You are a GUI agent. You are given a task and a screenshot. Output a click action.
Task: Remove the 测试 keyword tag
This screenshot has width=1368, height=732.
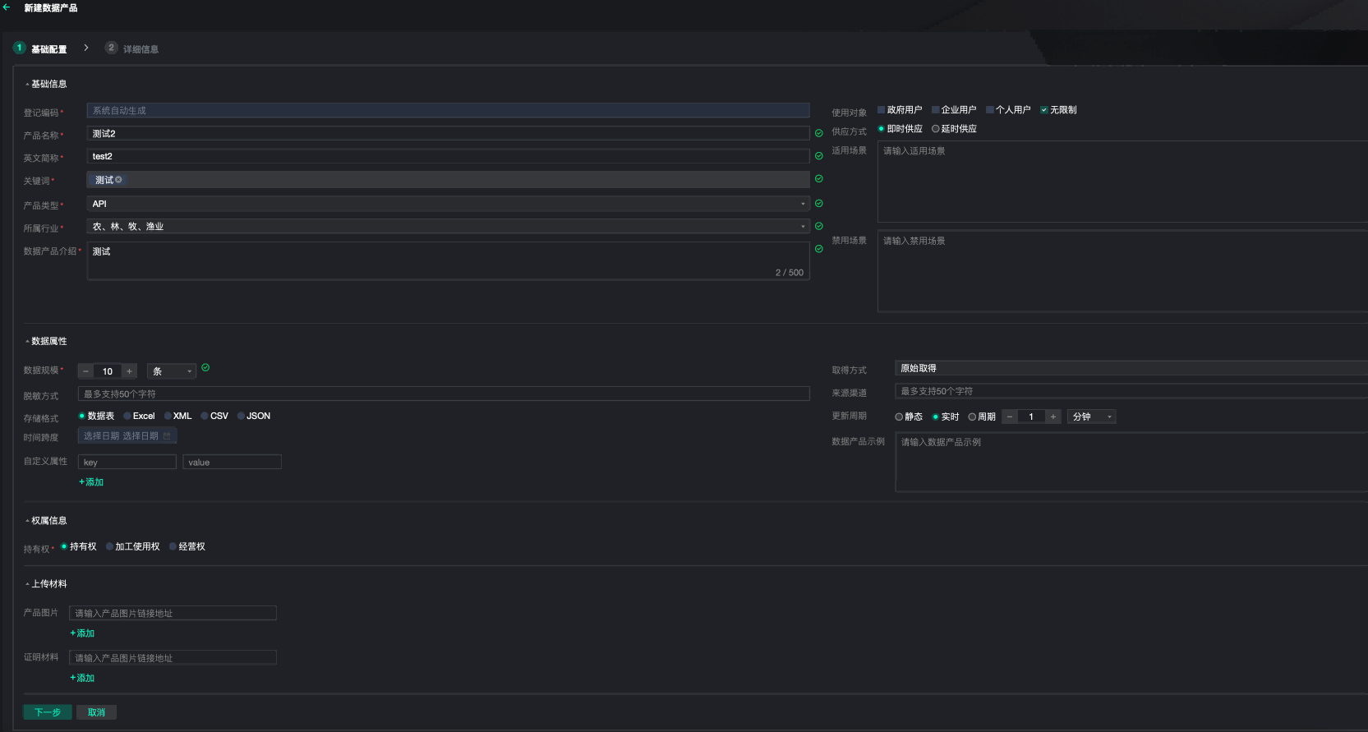[118, 180]
